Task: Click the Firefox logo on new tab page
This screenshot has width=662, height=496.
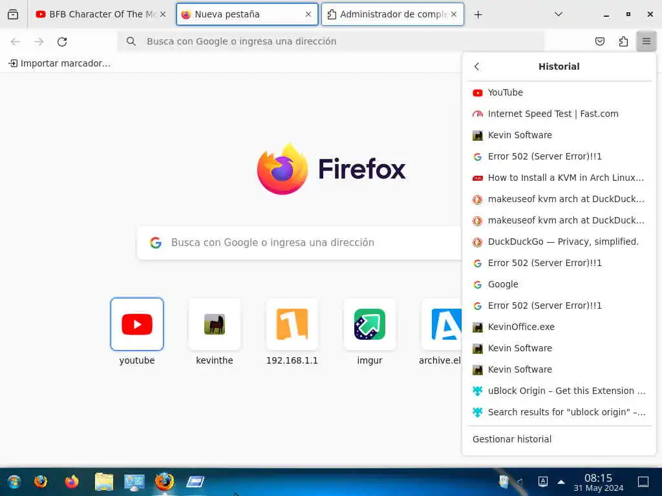Action: click(x=331, y=169)
